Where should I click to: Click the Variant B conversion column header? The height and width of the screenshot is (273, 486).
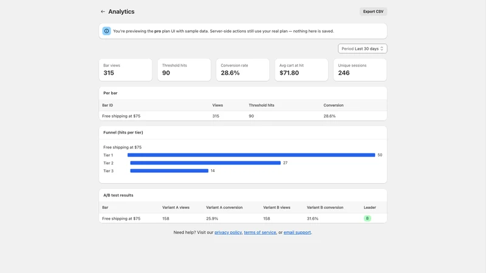[325, 207]
